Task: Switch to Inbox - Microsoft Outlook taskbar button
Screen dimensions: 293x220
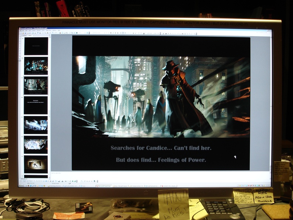Action: click(x=120, y=186)
